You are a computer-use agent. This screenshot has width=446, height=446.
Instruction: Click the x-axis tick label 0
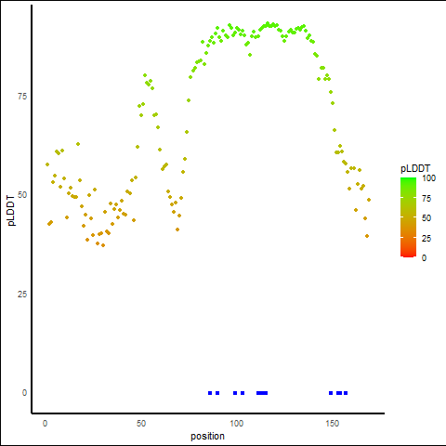(x=45, y=424)
